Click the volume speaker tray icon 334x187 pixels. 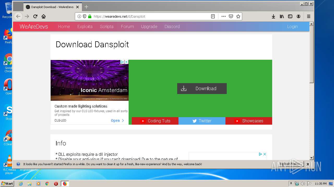[x=303, y=184]
